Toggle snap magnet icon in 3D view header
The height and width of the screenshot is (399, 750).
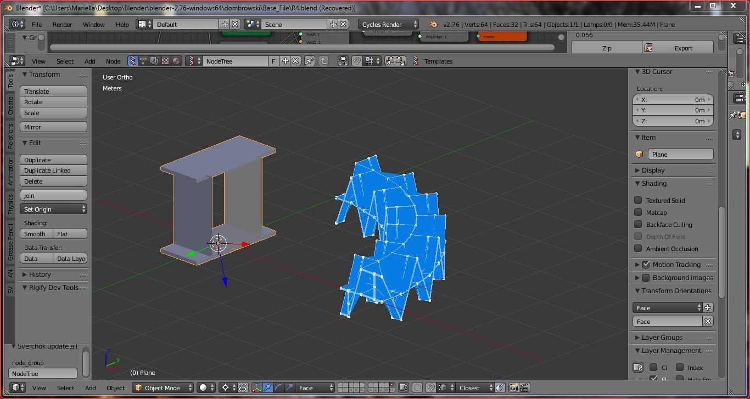pyautogui.click(x=431, y=387)
